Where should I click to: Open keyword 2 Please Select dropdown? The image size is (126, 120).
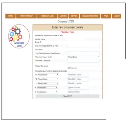pyautogui.click(x=48, y=79)
